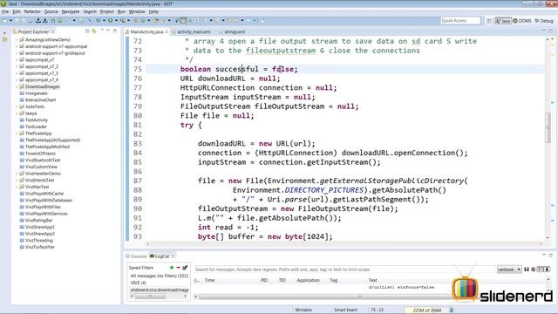
Task: Click the external tools run icon
Action: click(x=122, y=20)
